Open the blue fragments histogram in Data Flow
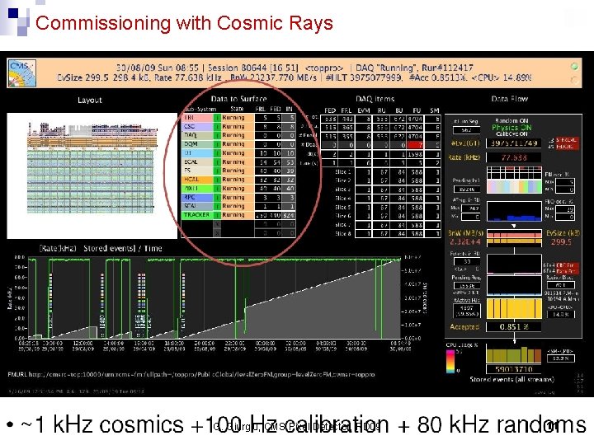 514,211
